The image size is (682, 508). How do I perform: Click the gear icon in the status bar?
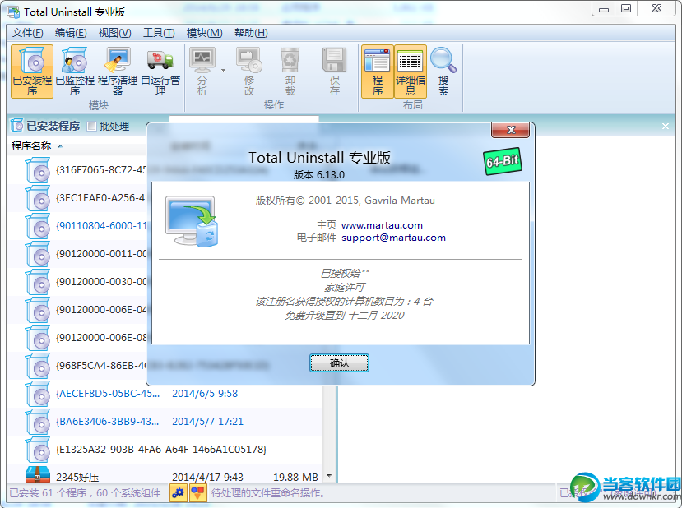pyautogui.click(x=178, y=492)
